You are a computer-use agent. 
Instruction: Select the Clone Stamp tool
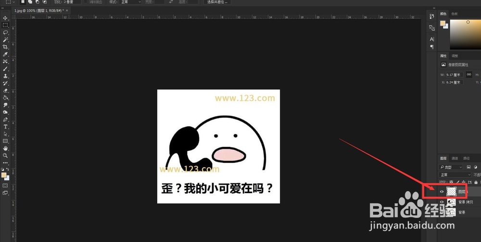[x=5, y=76]
